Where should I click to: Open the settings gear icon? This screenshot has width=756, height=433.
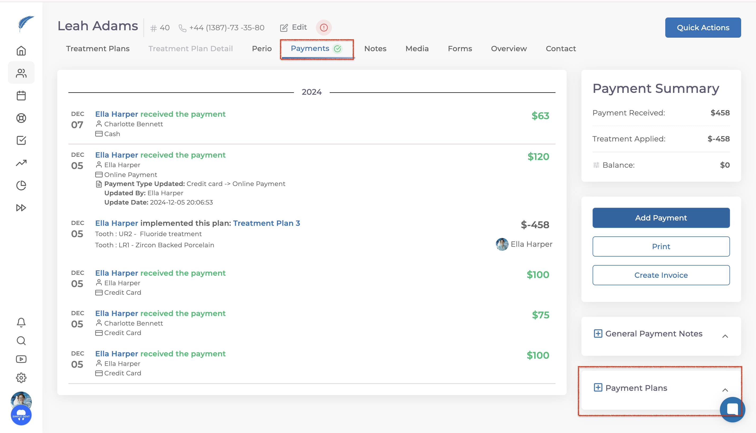click(21, 378)
